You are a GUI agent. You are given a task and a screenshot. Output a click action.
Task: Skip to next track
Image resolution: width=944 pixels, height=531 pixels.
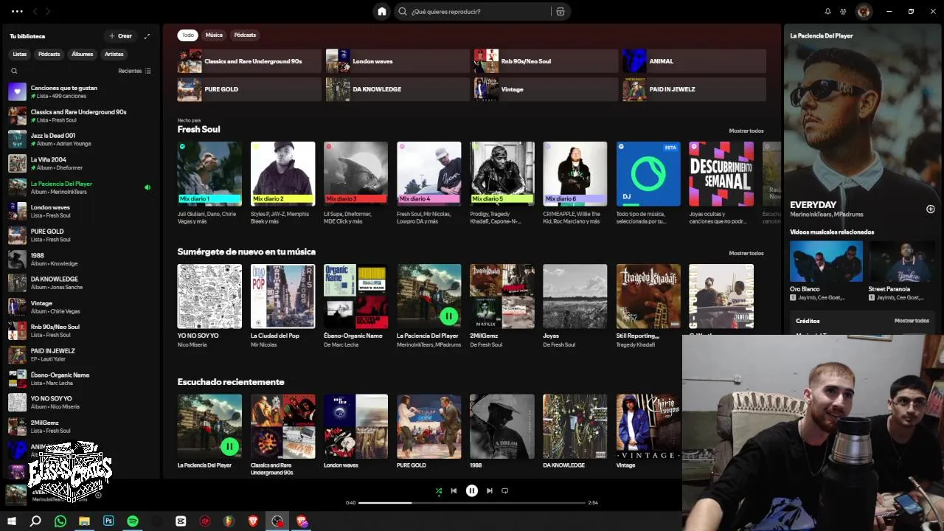click(x=489, y=490)
